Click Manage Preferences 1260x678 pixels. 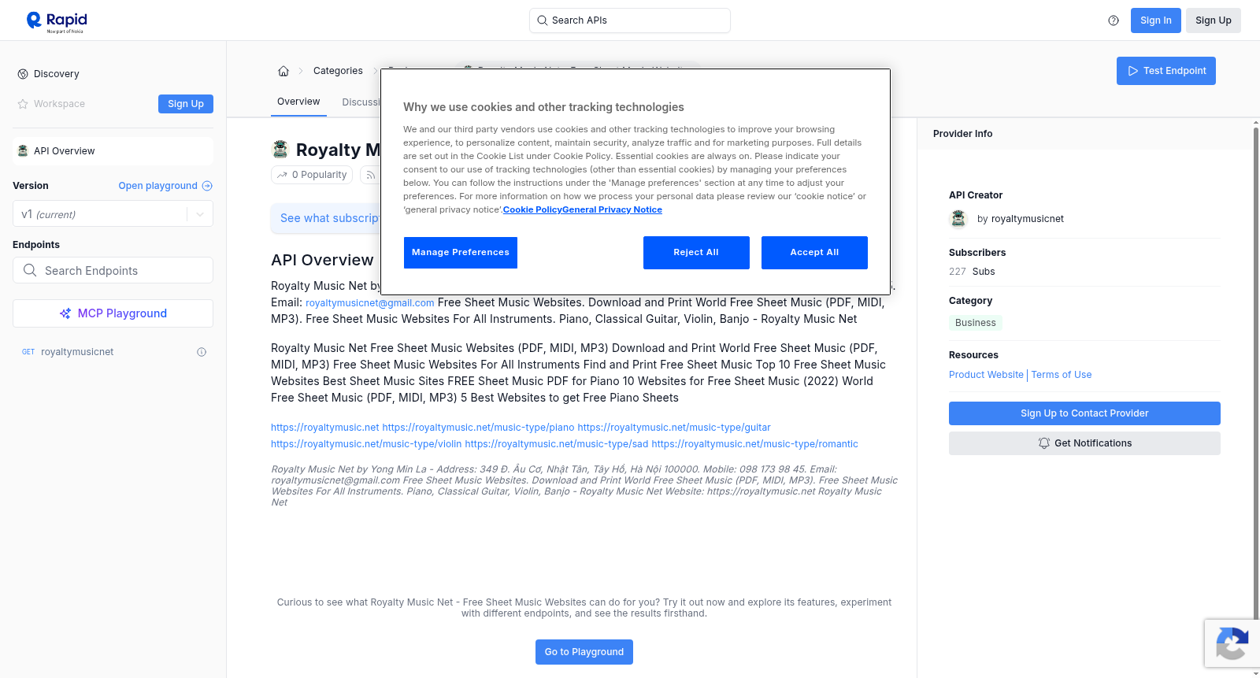point(461,253)
